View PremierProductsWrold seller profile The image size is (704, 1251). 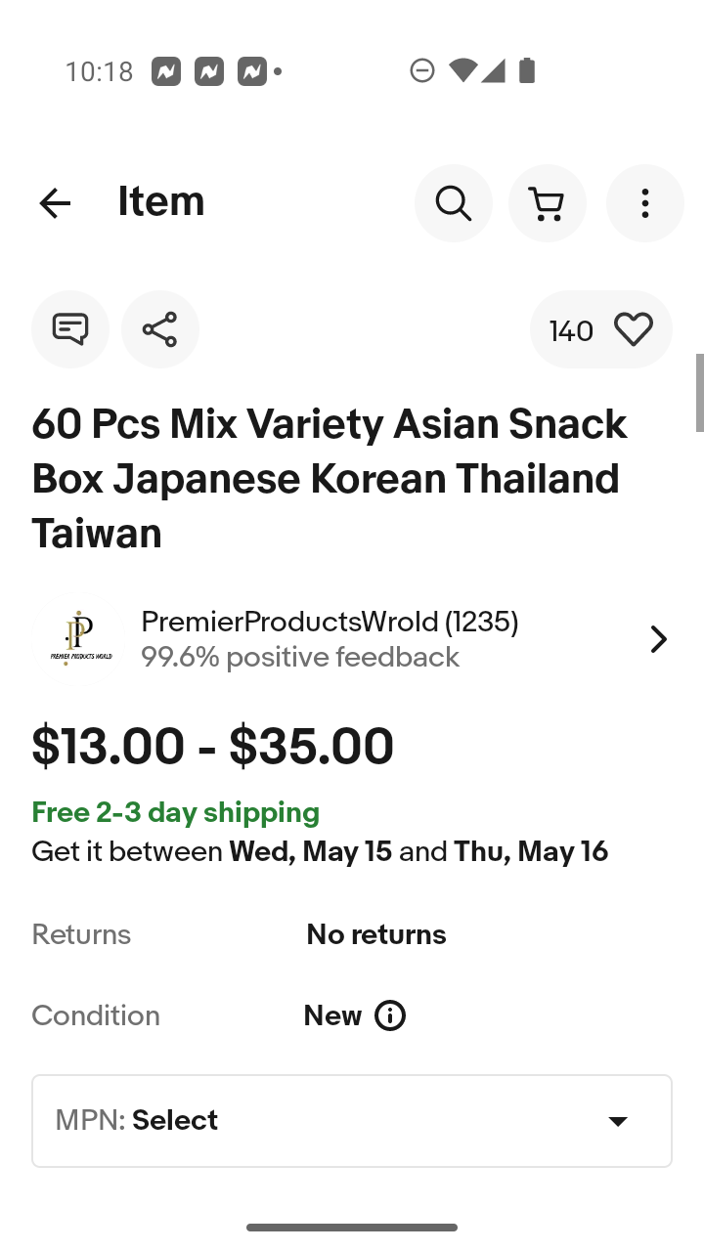(330, 622)
